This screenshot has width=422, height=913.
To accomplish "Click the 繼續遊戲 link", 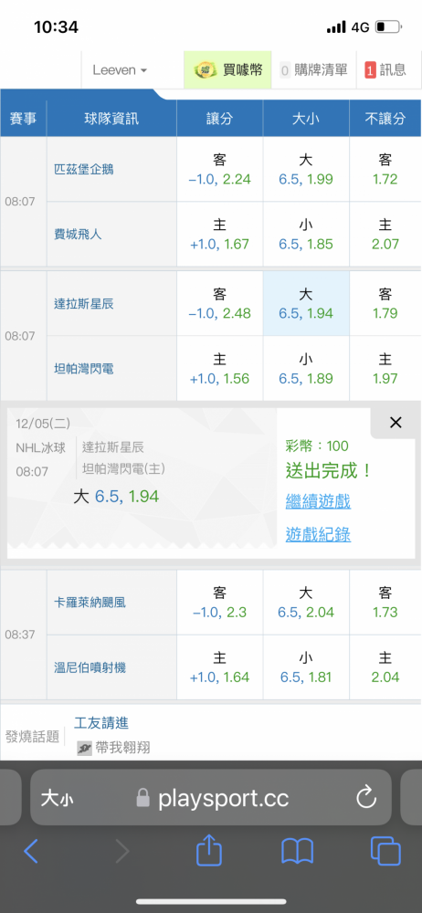I will [x=318, y=500].
